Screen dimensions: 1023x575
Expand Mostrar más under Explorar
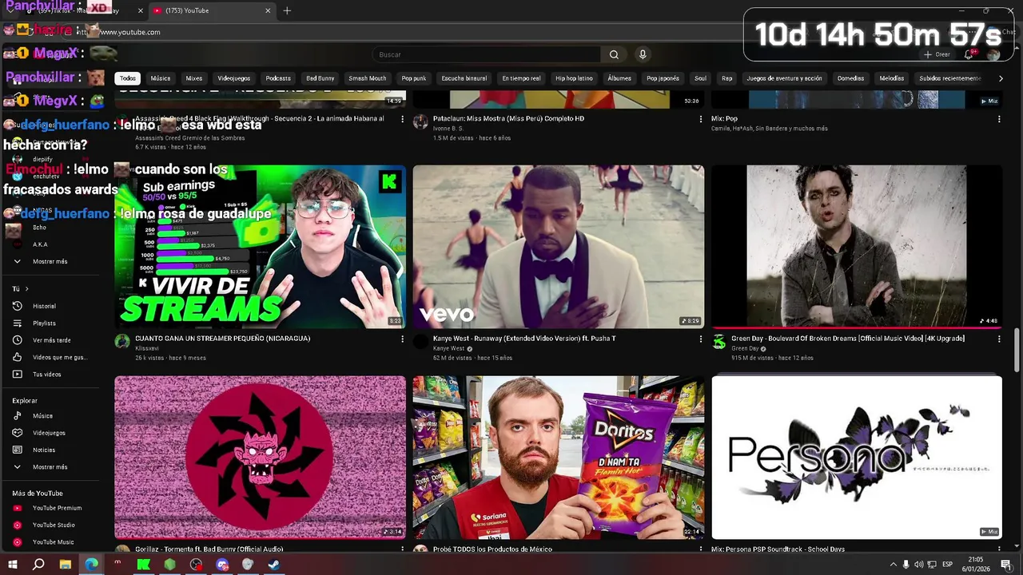click(50, 467)
